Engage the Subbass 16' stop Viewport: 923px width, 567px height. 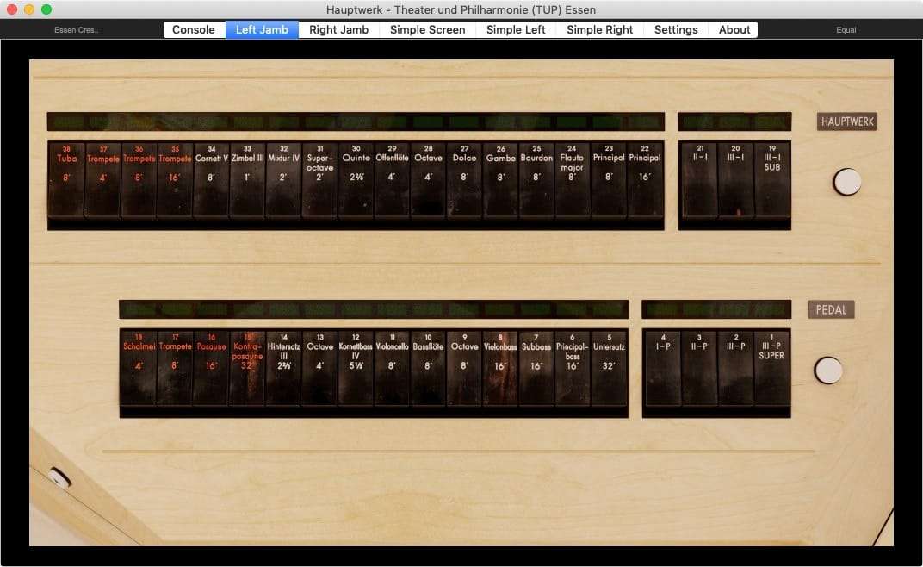tap(536, 368)
